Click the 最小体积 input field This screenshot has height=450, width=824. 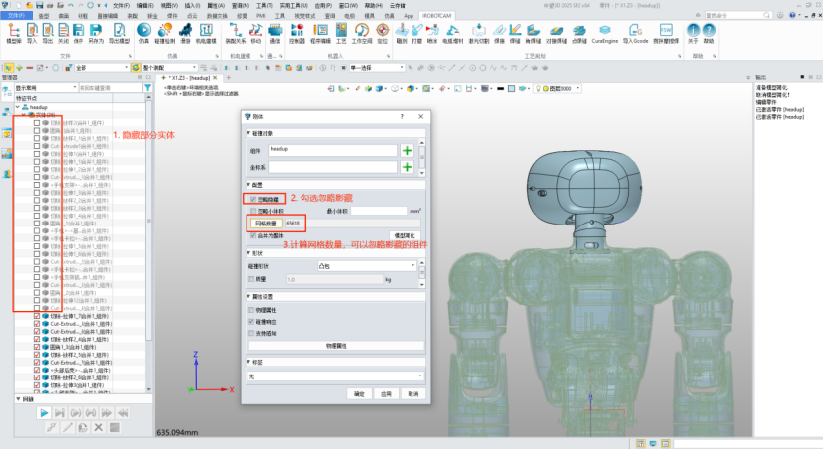point(379,211)
